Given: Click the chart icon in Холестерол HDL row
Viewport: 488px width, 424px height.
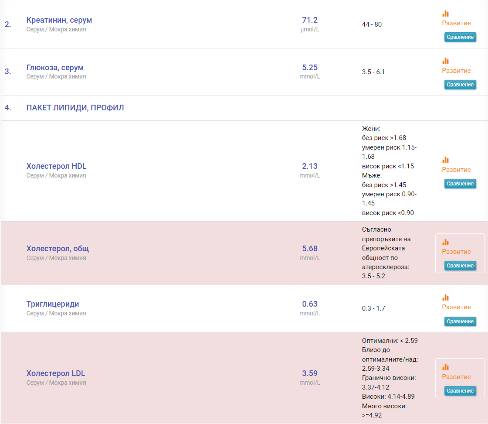Looking at the screenshot, I should coord(445,160).
